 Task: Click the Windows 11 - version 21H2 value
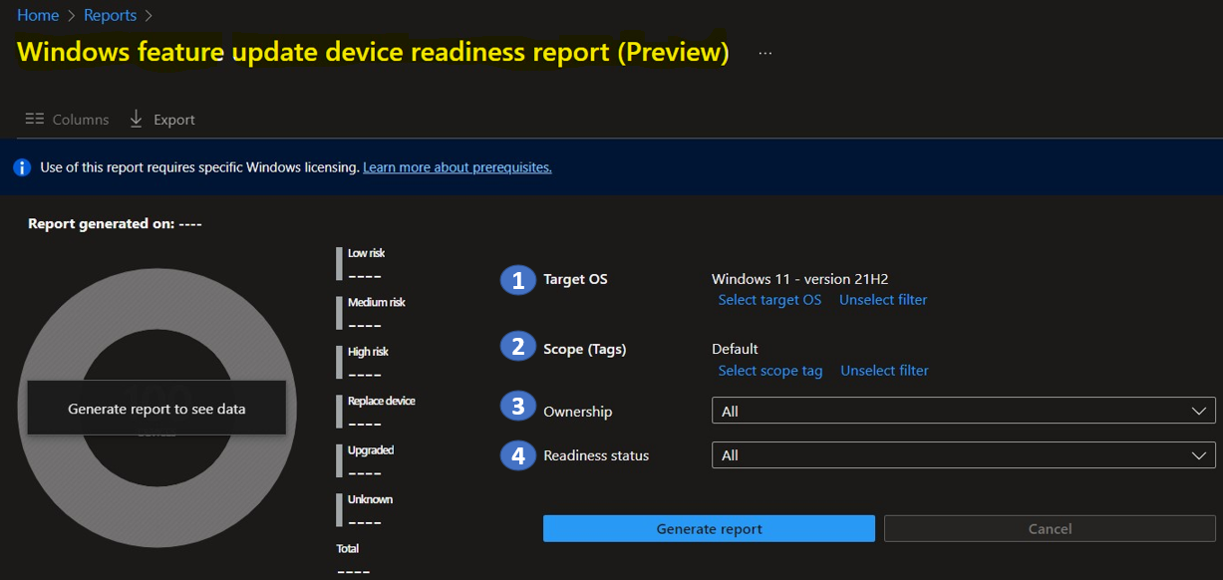coord(799,279)
